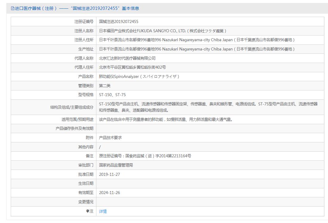The image size is (328, 223).
Task: Select the 生效日期 label
Action: point(86,183)
